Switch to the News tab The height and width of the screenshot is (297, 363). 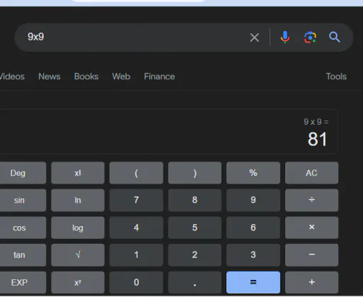tap(50, 77)
